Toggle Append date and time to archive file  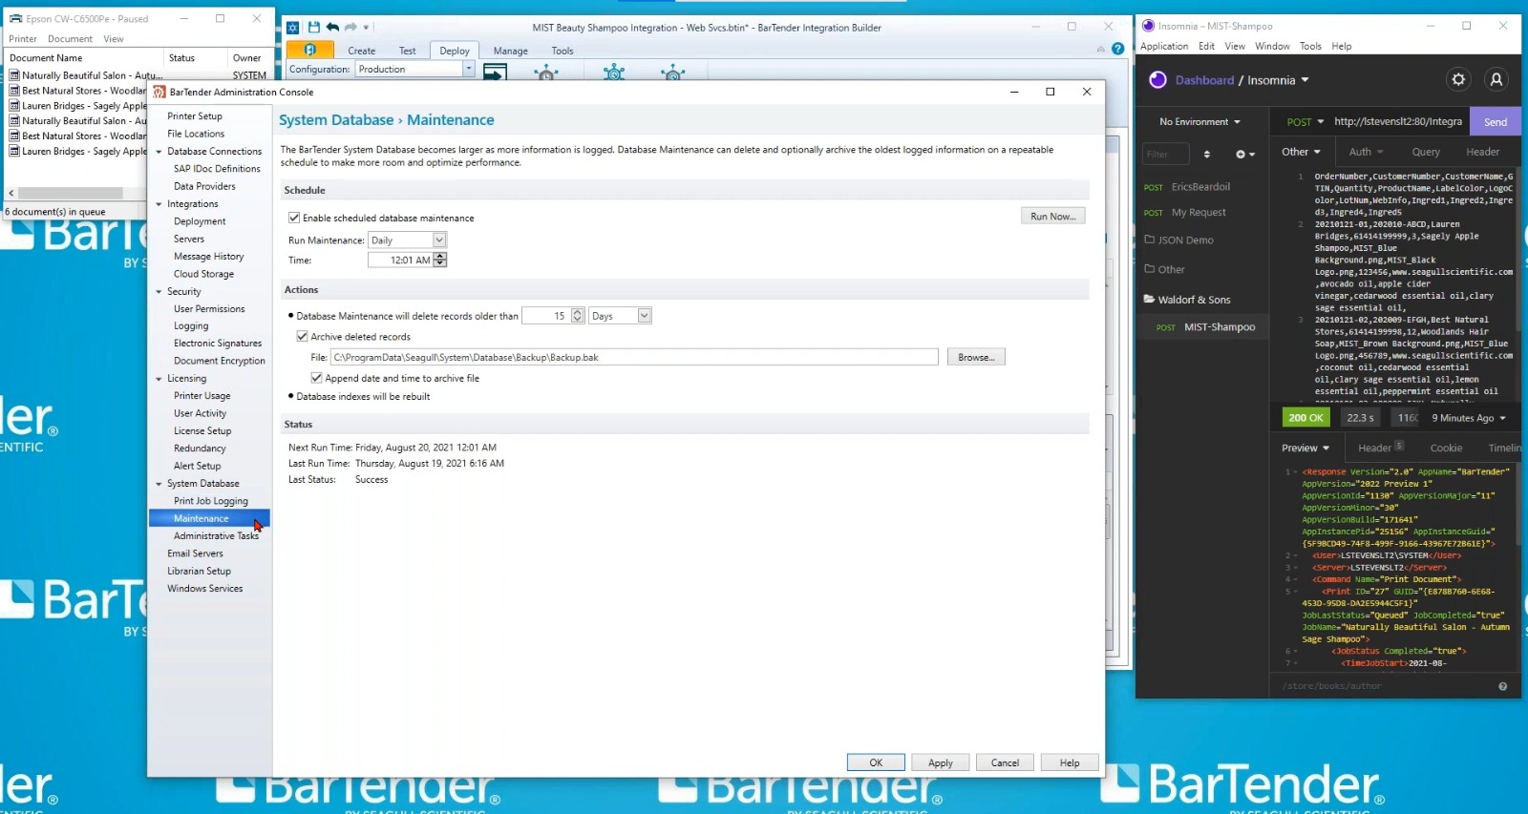316,378
